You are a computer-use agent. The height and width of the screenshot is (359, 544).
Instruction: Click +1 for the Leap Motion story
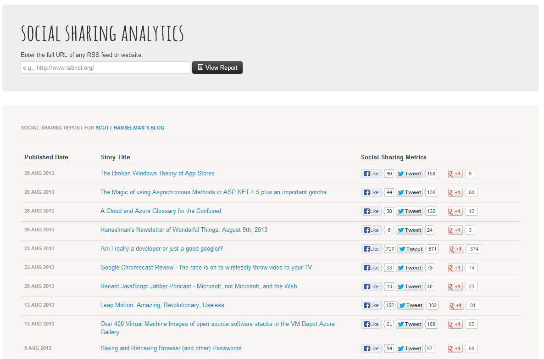point(456,305)
